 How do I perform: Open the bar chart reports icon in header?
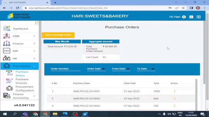(191, 17)
